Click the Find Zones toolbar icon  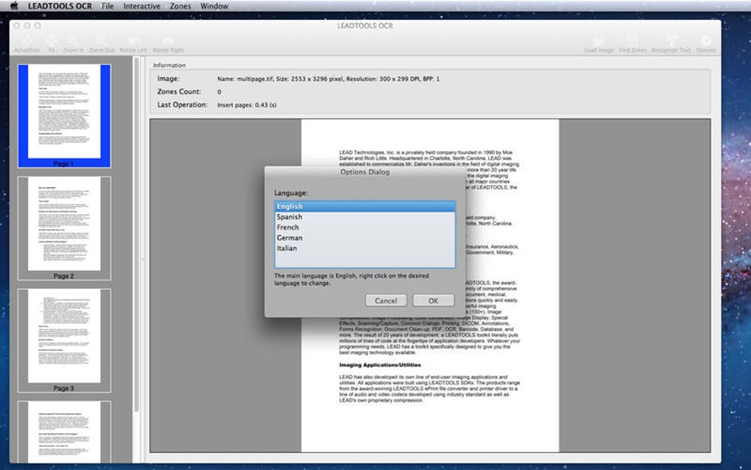632,45
